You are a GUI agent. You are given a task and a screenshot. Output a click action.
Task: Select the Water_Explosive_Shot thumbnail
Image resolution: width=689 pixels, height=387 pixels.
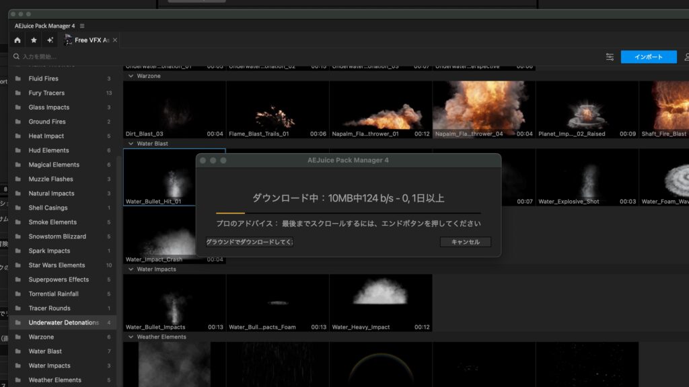(x=587, y=177)
